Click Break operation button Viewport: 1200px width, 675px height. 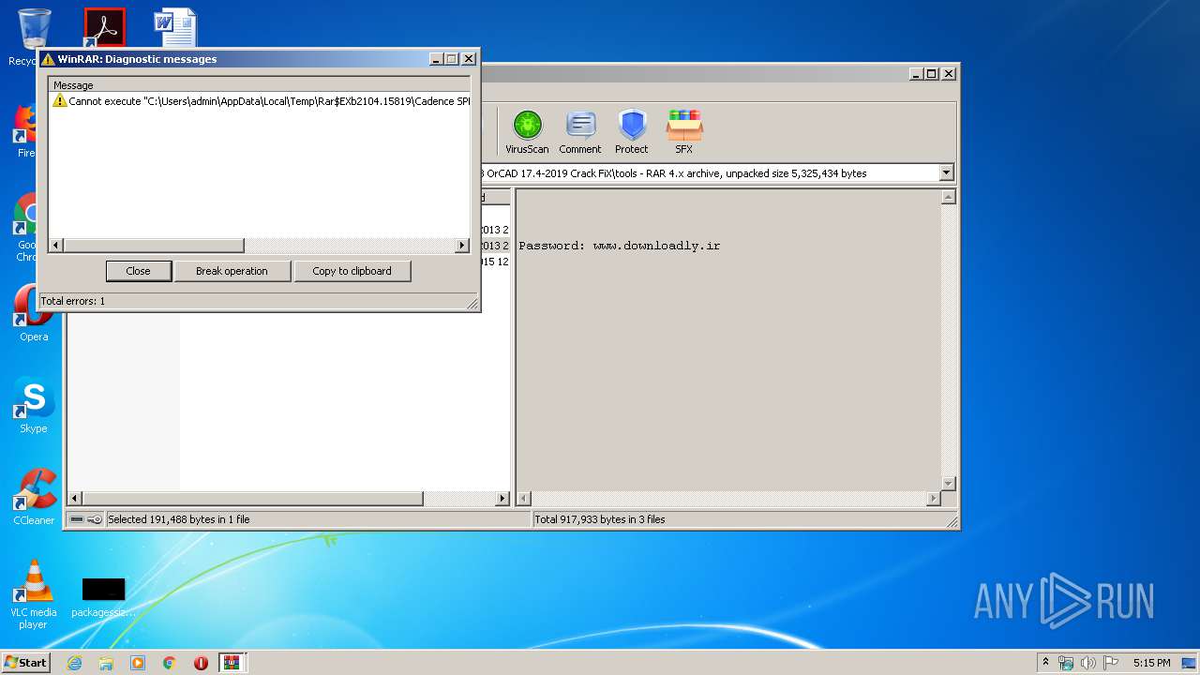pos(232,271)
